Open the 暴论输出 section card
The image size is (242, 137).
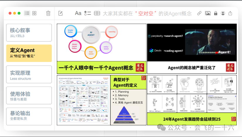pos(29,116)
